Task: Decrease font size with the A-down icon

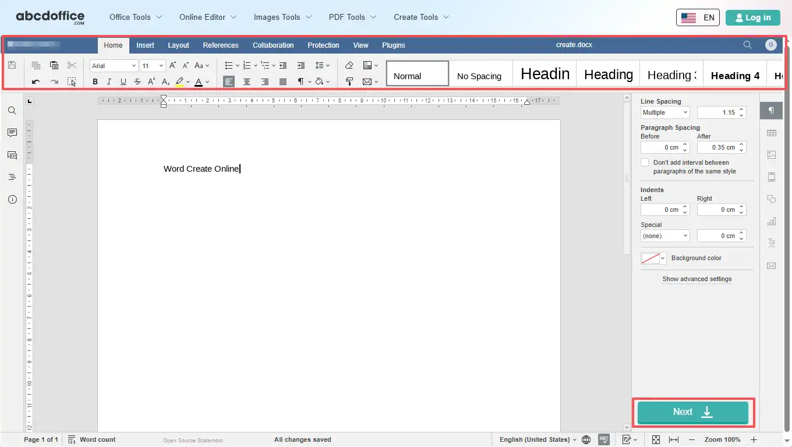Action: click(x=186, y=65)
